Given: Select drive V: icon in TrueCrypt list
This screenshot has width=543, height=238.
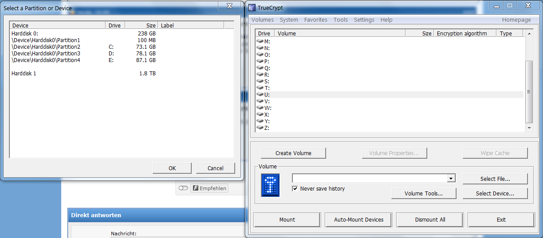Looking at the screenshot, I should click(260, 101).
